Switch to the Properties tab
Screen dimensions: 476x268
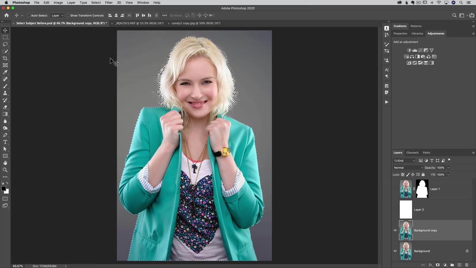[400, 34]
